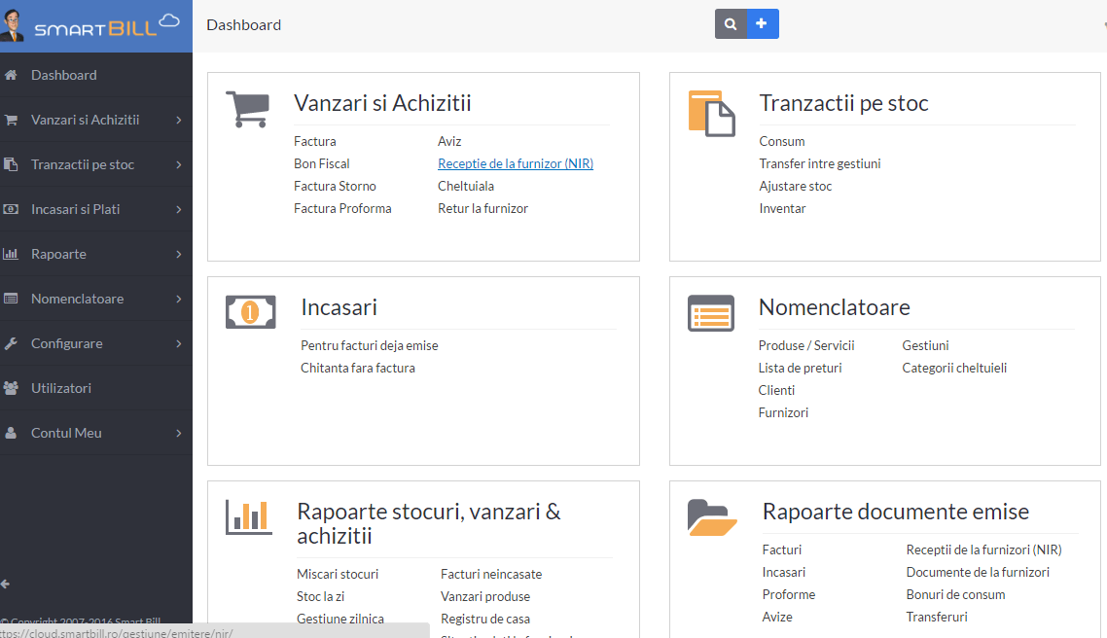Click the banknote icon in Incasari card
The height and width of the screenshot is (638, 1107).
click(x=251, y=312)
